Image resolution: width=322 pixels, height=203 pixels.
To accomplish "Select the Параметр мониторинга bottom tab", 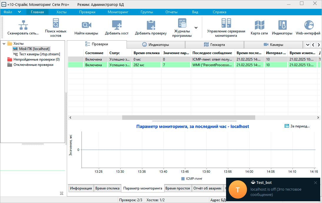I will (x=143, y=188).
